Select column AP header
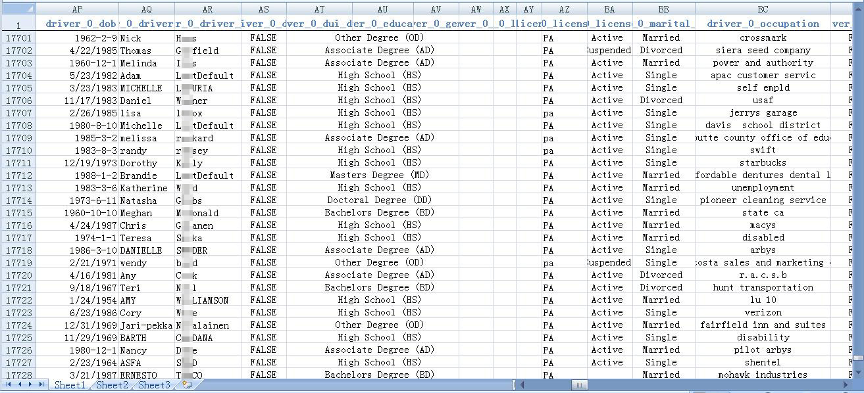864x393 pixels. (77, 9)
